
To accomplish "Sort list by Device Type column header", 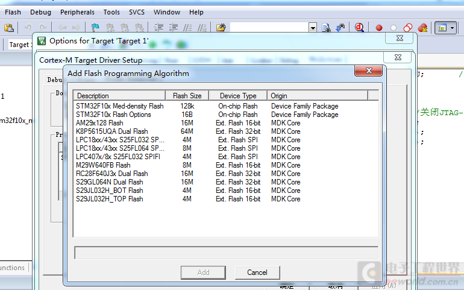I will point(238,96).
